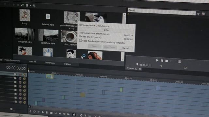Select the Normal Edit tool icon
Screen dimensions: 209x117
click(74, 115)
